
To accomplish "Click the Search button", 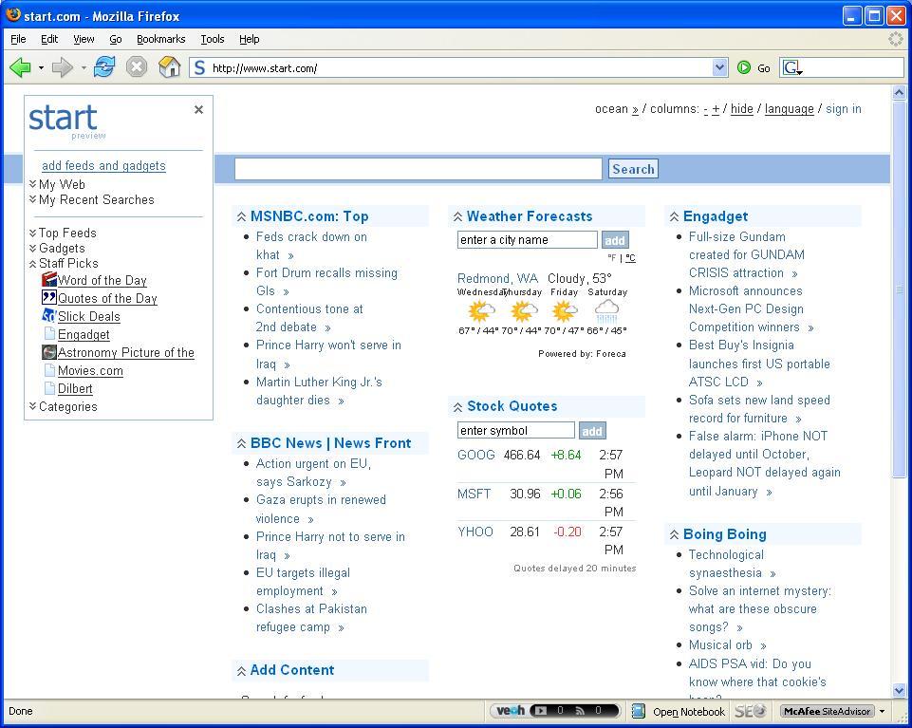I will click(633, 169).
